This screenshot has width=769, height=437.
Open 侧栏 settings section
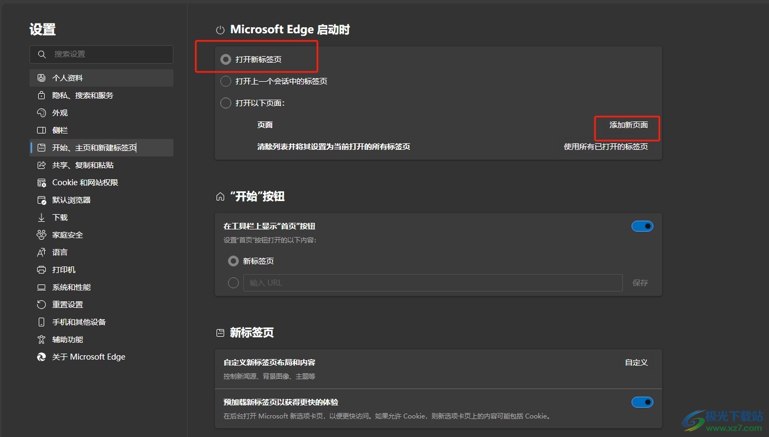pos(101,130)
